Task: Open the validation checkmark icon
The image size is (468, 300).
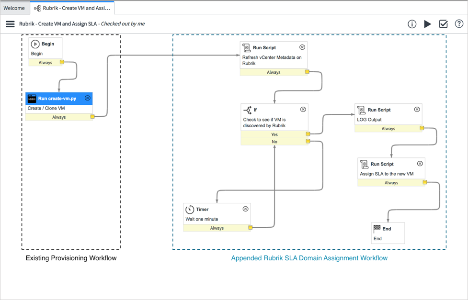Action: [443, 23]
